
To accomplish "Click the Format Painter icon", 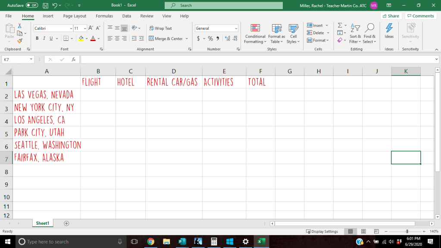I will (19, 41).
